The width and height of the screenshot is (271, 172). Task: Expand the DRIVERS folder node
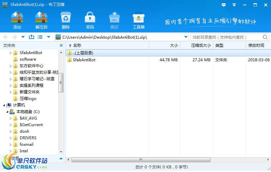pos(11,138)
